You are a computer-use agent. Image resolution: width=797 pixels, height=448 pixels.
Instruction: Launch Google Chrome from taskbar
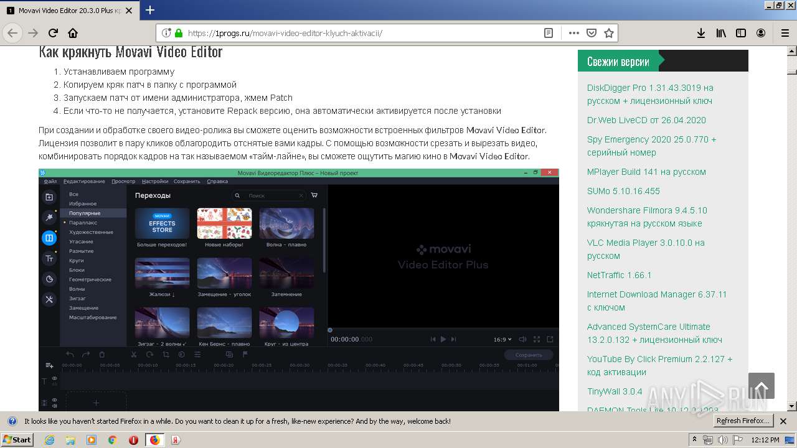(112, 440)
